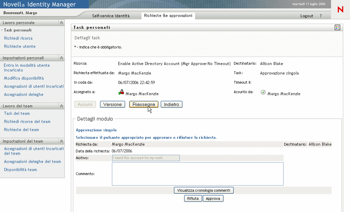Click the Riassegna button
Image resolution: width=350 pixels, height=212 pixels.
(144, 104)
